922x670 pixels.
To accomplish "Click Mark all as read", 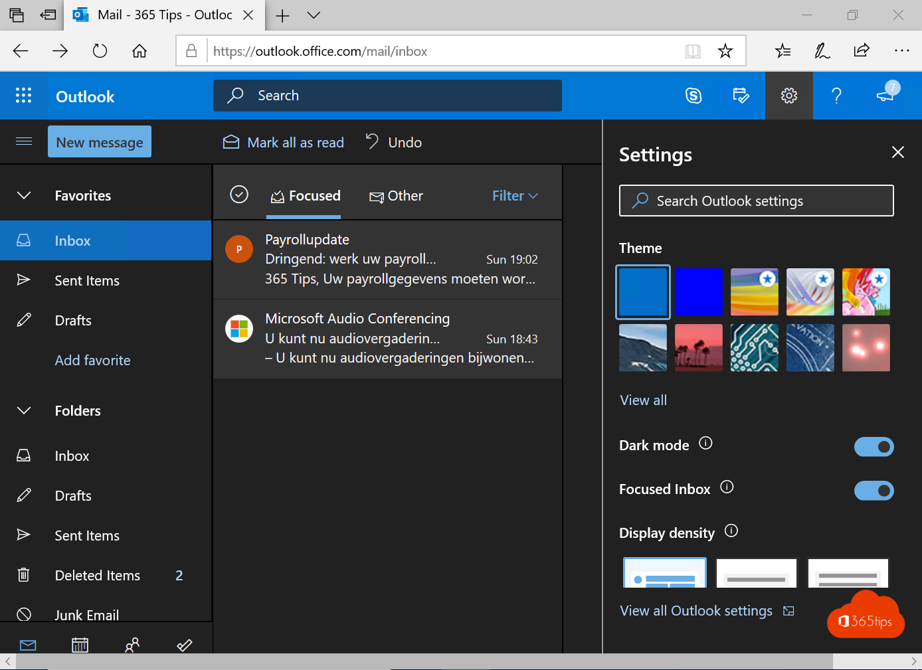I will click(x=284, y=142).
